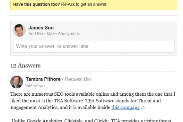Viewport: 183px width, 122px height.
Task: Click the Re-Ask link in yellow banner
Action: click(68, 4)
